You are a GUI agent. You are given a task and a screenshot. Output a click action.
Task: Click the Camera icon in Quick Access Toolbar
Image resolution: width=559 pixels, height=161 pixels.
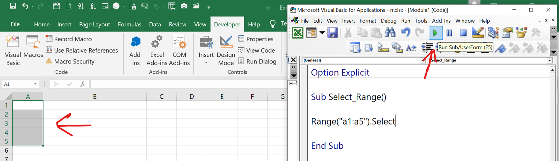click(x=184, y=6)
